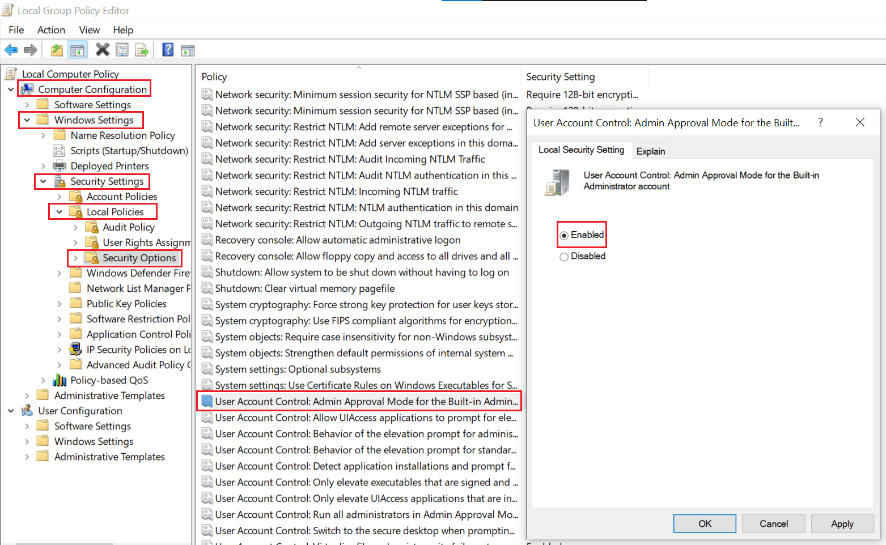Image resolution: width=886 pixels, height=545 pixels.
Task: Select the Enabled radio button
Action: point(564,235)
